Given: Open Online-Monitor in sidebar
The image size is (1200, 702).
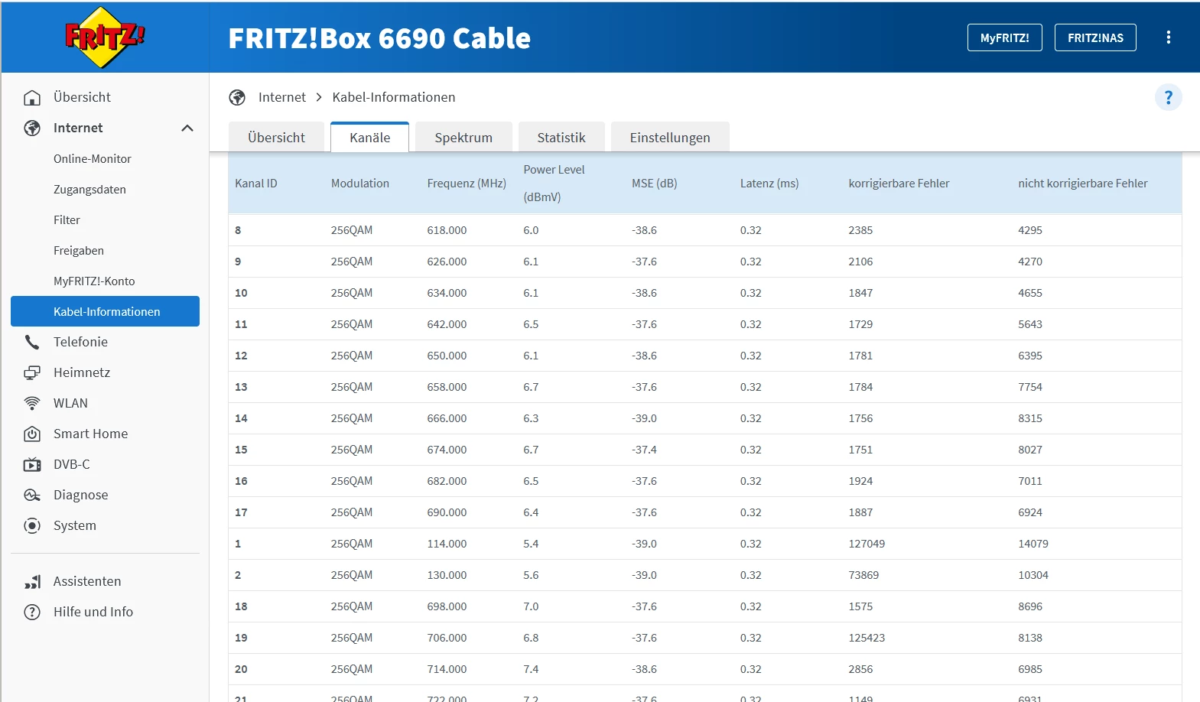Looking at the screenshot, I should pos(93,158).
